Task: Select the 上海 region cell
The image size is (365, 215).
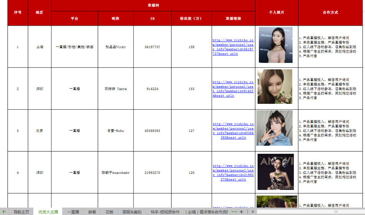Action: pyautogui.click(x=40, y=47)
